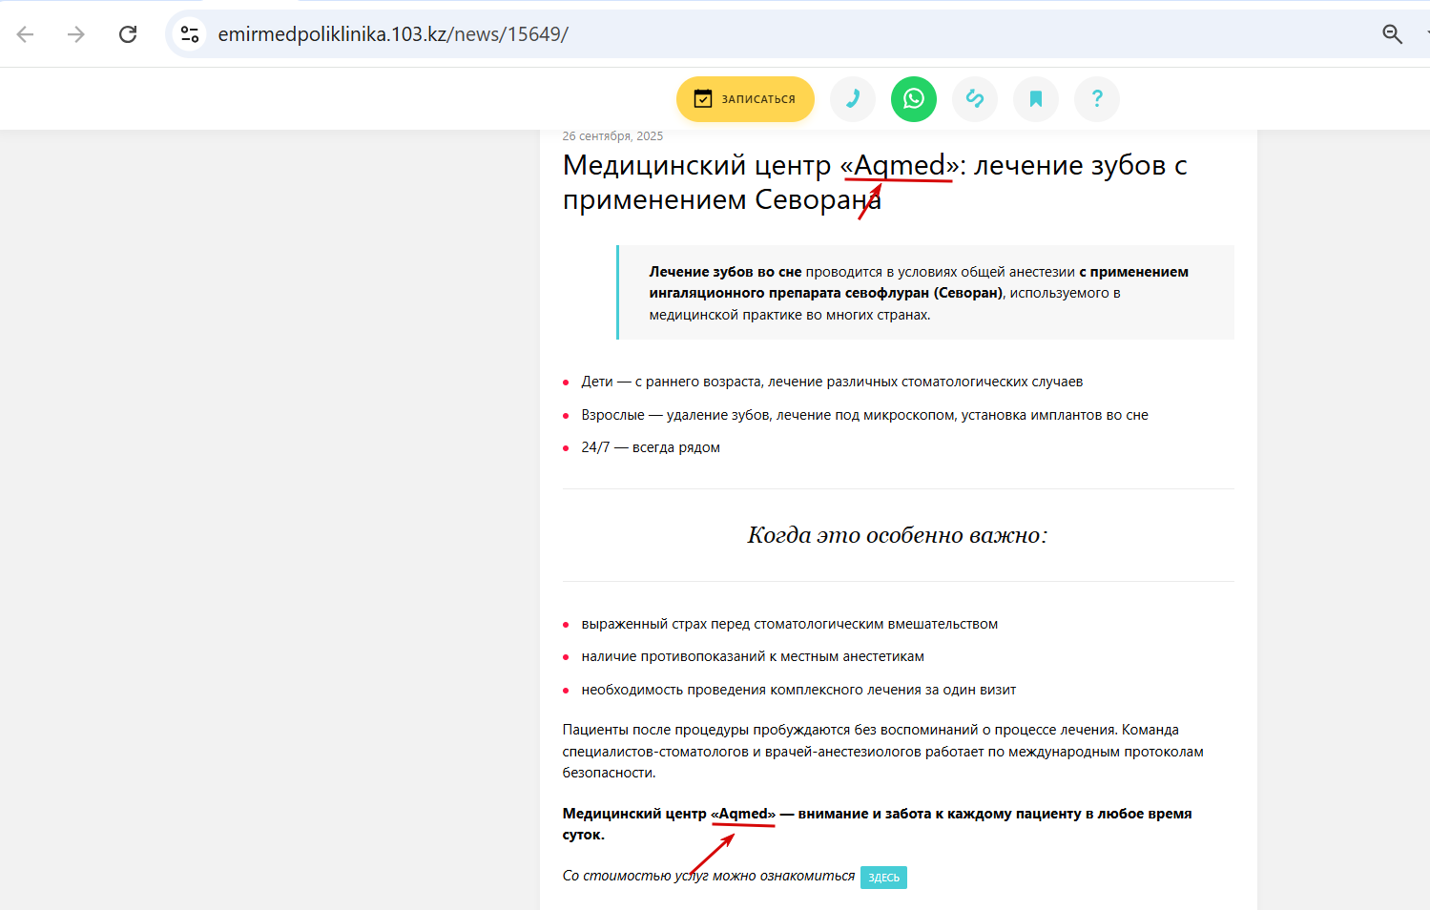Click the bullet starting with Дети
Screen dimensions: 1430x910
pyautogui.click(x=832, y=382)
